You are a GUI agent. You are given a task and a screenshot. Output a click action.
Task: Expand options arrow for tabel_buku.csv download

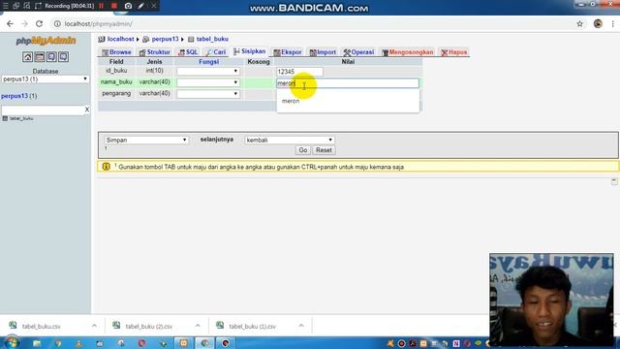[94, 326]
